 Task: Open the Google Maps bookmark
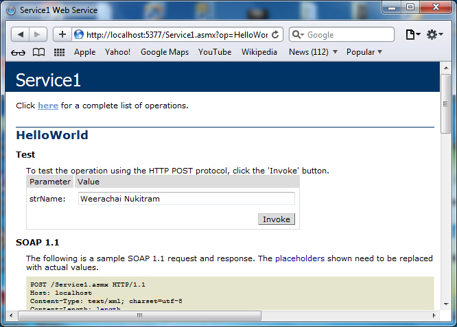pyautogui.click(x=165, y=52)
